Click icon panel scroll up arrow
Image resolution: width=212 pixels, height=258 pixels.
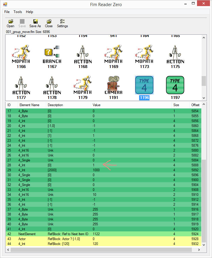coord(204,38)
